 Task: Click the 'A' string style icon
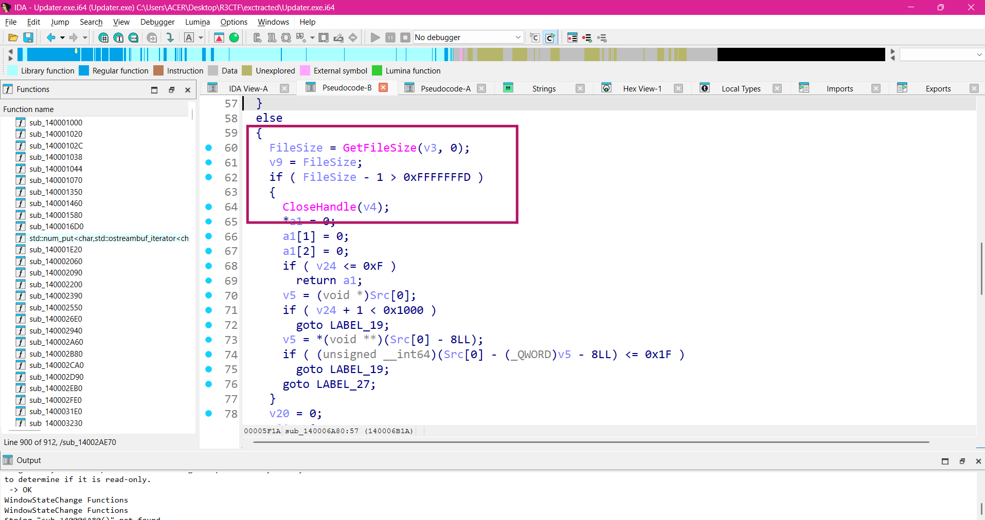(189, 38)
